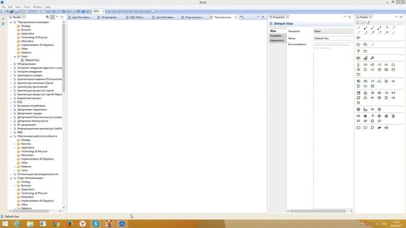The height and width of the screenshot is (228, 406).
Task: Select the Location element in Palette
Action: pos(358,51)
